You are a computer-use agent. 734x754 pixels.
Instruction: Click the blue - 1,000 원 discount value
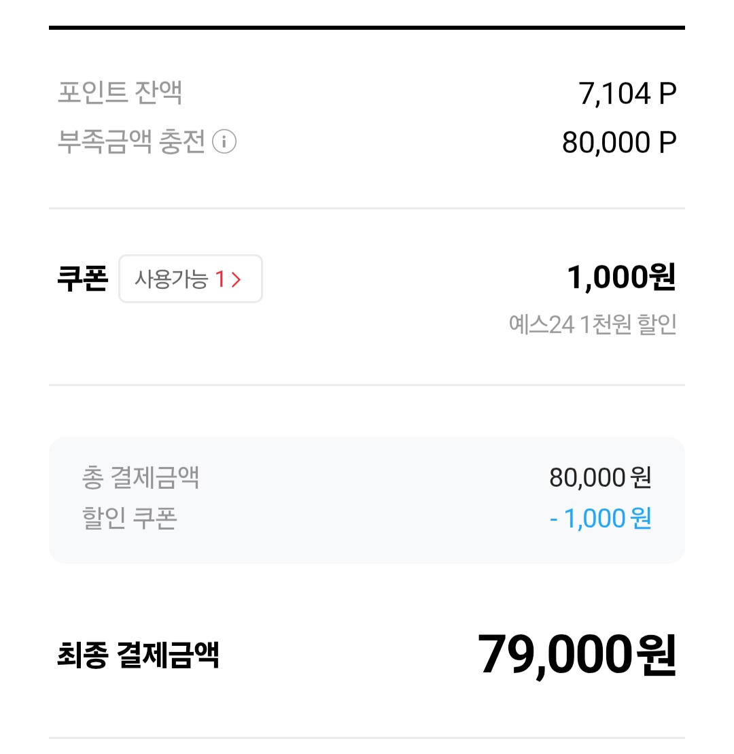pyautogui.click(x=600, y=519)
